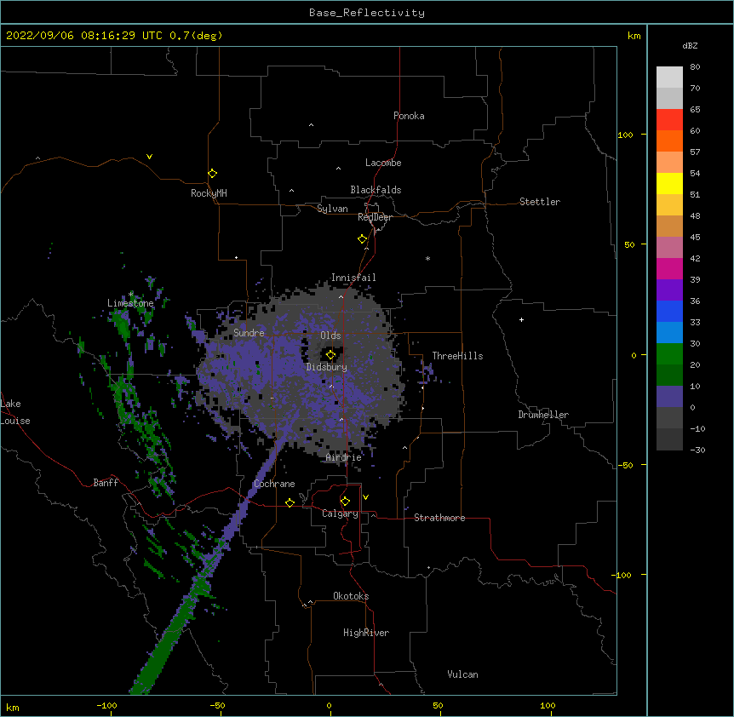Click the orange 60 dBZ legend swatch
The height and width of the screenshot is (717, 734).
(669, 141)
